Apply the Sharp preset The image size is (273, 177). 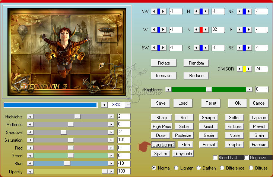click(x=162, y=118)
